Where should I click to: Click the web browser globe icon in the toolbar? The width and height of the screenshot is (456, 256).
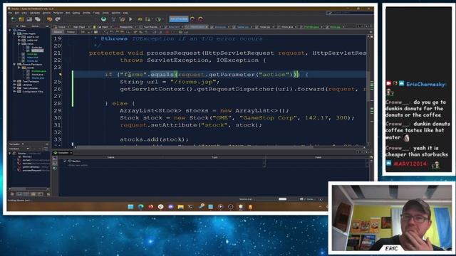click(x=103, y=19)
